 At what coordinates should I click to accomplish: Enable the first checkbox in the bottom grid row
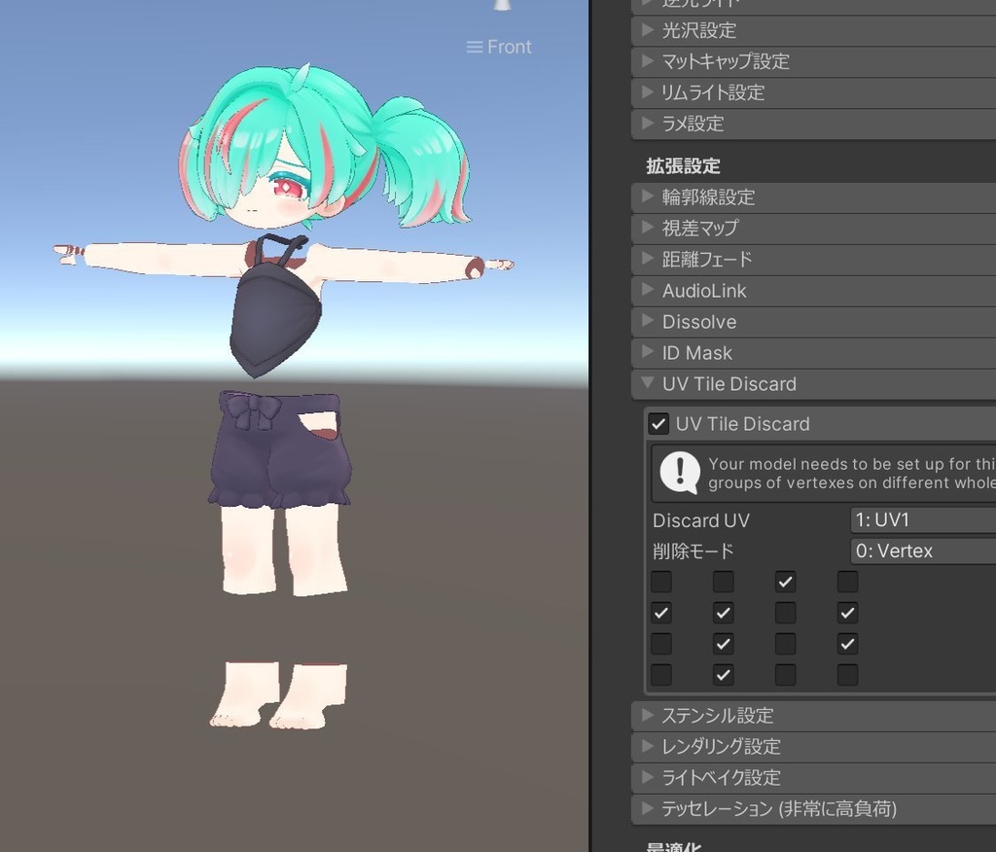click(x=660, y=674)
